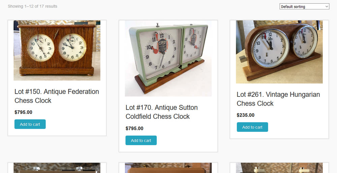Click the $795.00 price under Lot #170
Image resolution: width=337 pixels, height=173 pixels.
tap(134, 128)
